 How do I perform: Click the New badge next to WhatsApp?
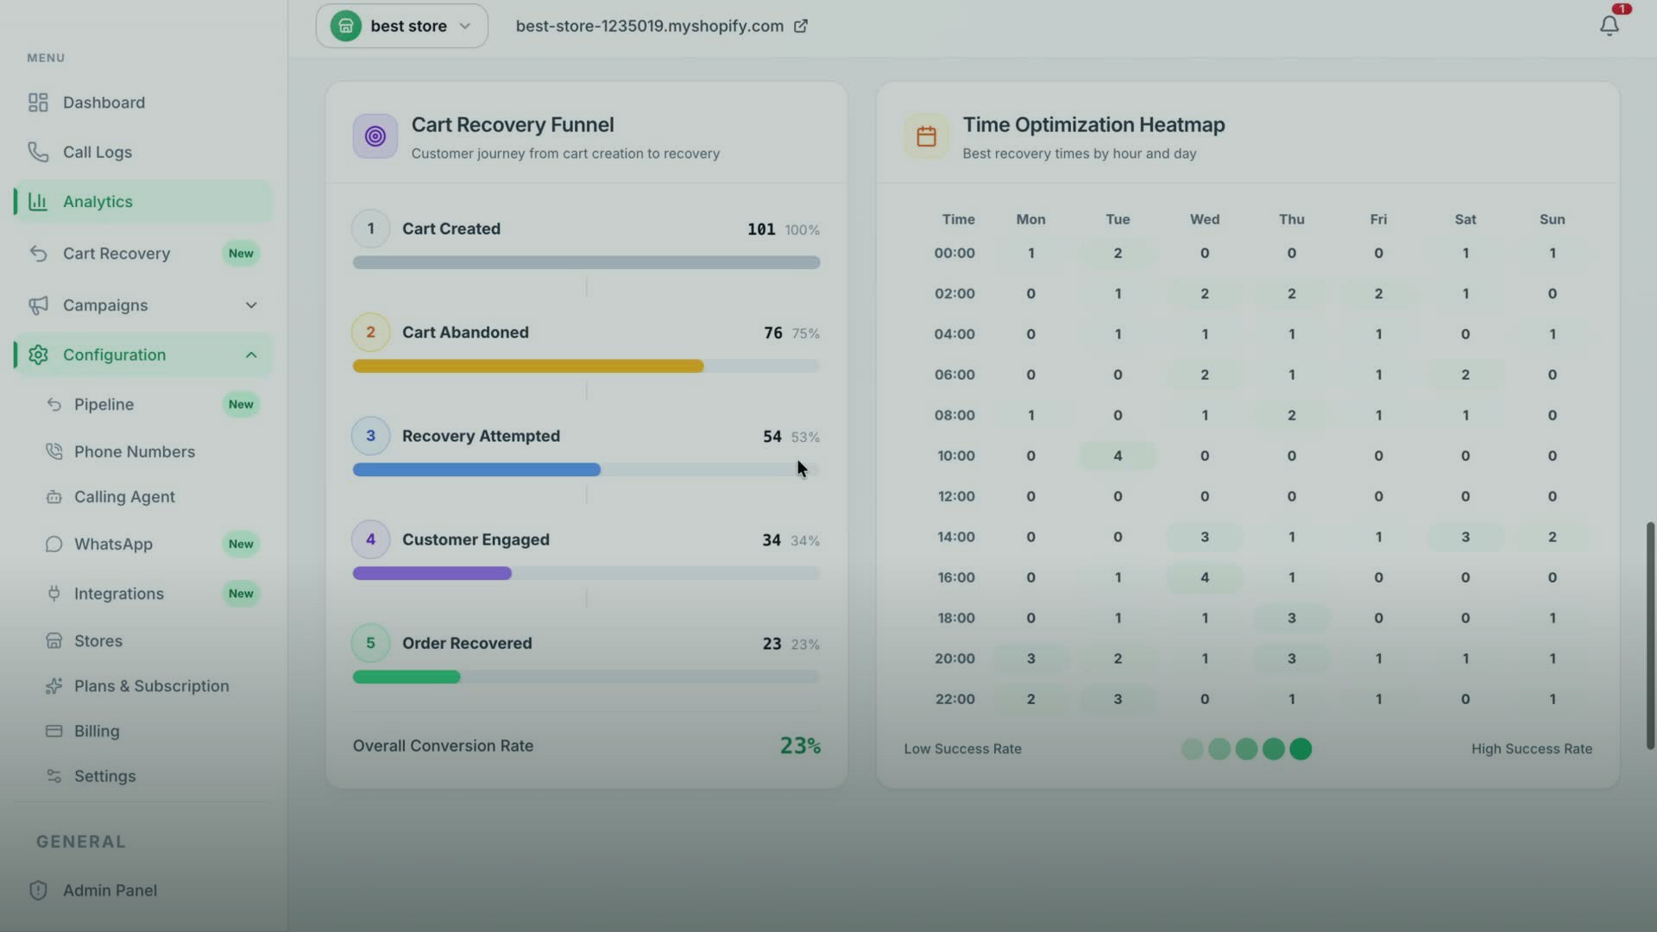click(241, 544)
